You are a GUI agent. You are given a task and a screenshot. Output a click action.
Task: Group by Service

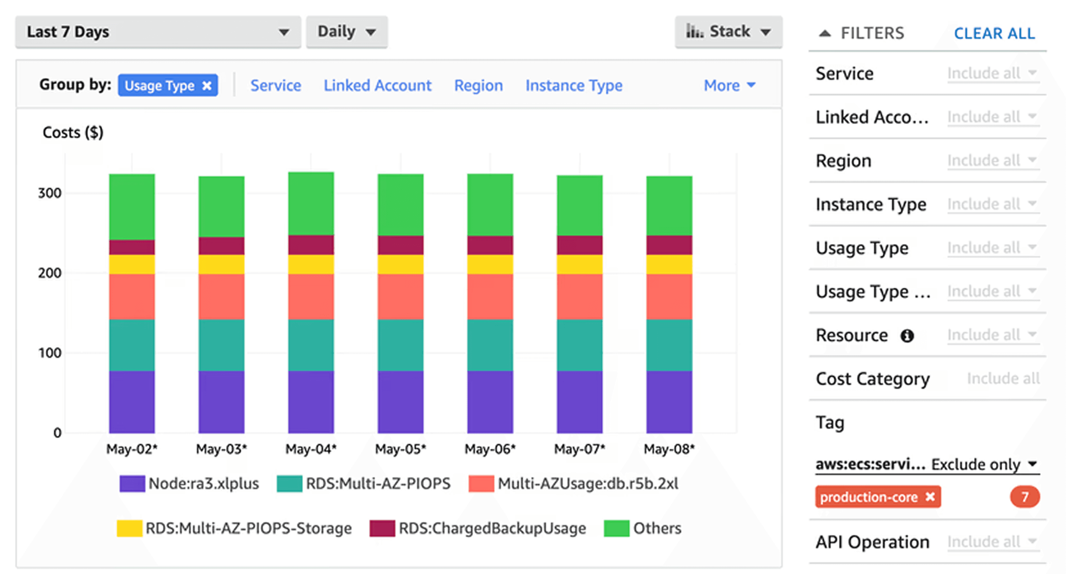click(x=276, y=86)
